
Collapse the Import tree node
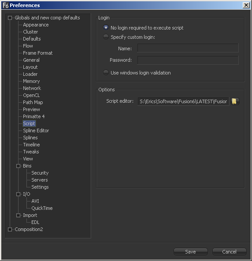pos(19,216)
